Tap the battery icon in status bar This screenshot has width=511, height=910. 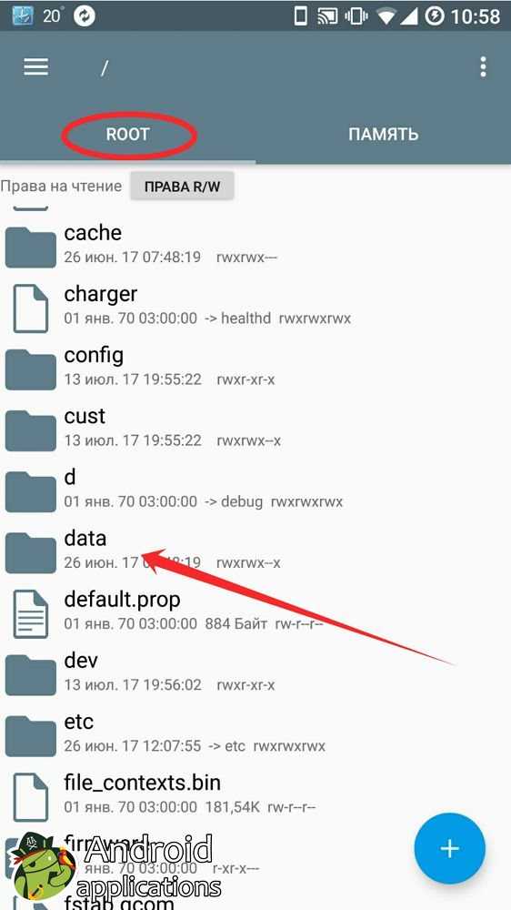pos(435,16)
